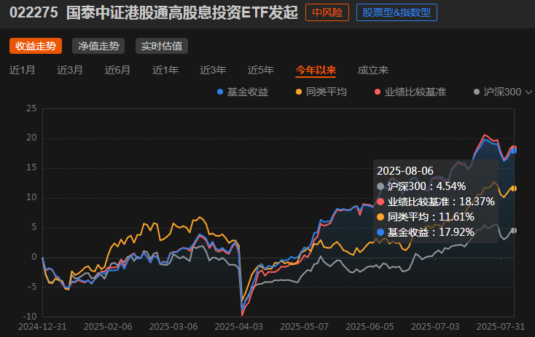Click tooltip value 业绩比较基准：18.37%
The image size is (535, 337).
pyautogui.click(x=436, y=202)
